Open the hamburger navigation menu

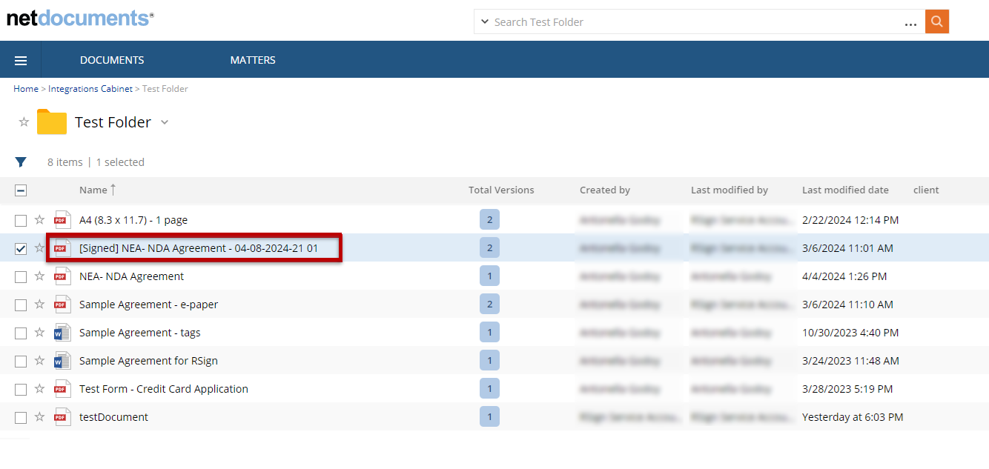(x=21, y=60)
